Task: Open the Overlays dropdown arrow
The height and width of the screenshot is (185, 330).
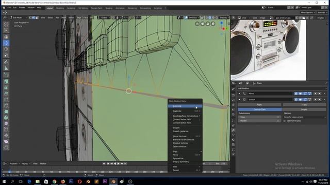Action: click(x=198, y=18)
